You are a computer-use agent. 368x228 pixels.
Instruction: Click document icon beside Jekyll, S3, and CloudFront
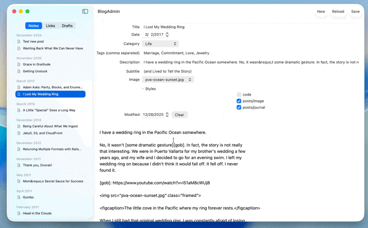click(19, 133)
